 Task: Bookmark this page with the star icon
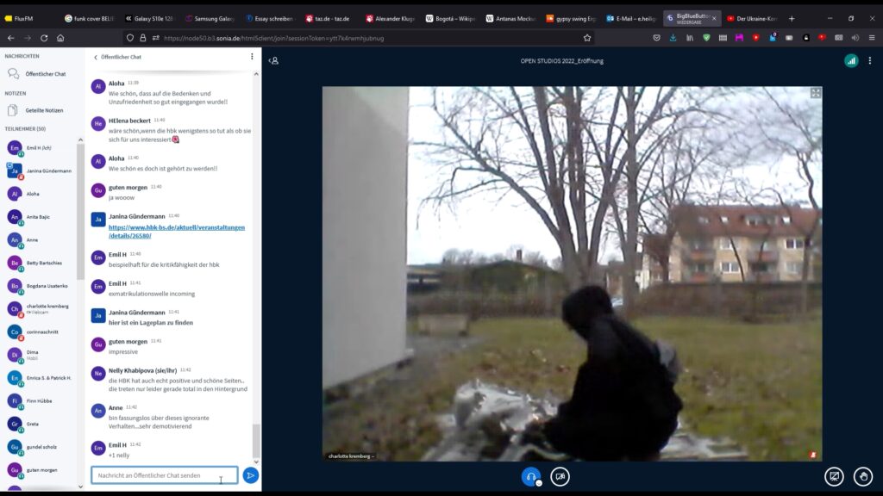coord(587,38)
